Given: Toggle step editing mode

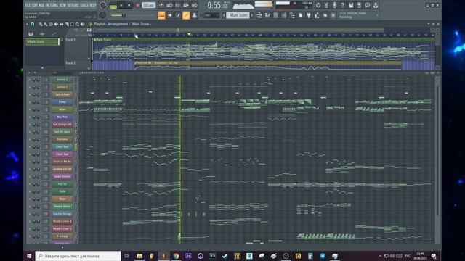Looking at the screenshot, I should pyautogui.click(x=177, y=15).
